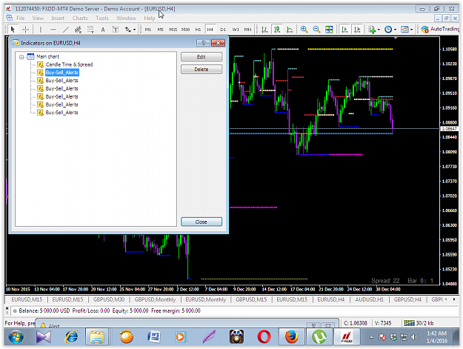Select the Fibonacci retracement tool
The width and height of the screenshot is (463, 349).
click(90, 29)
